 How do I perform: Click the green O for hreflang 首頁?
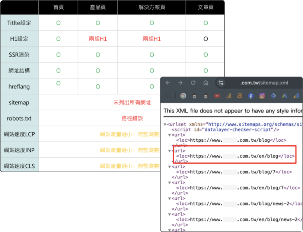[x=58, y=83]
